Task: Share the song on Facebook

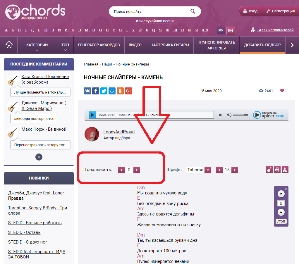Action: click(x=96, y=91)
